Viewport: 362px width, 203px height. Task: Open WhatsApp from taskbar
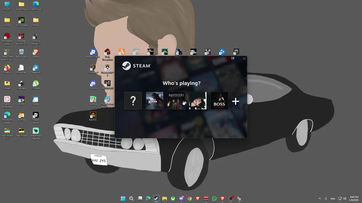click(x=214, y=198)
